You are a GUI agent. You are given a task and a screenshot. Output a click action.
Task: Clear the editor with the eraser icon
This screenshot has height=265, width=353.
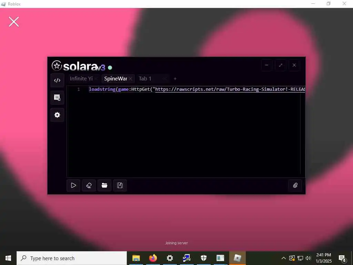click(x=89, y=185)
